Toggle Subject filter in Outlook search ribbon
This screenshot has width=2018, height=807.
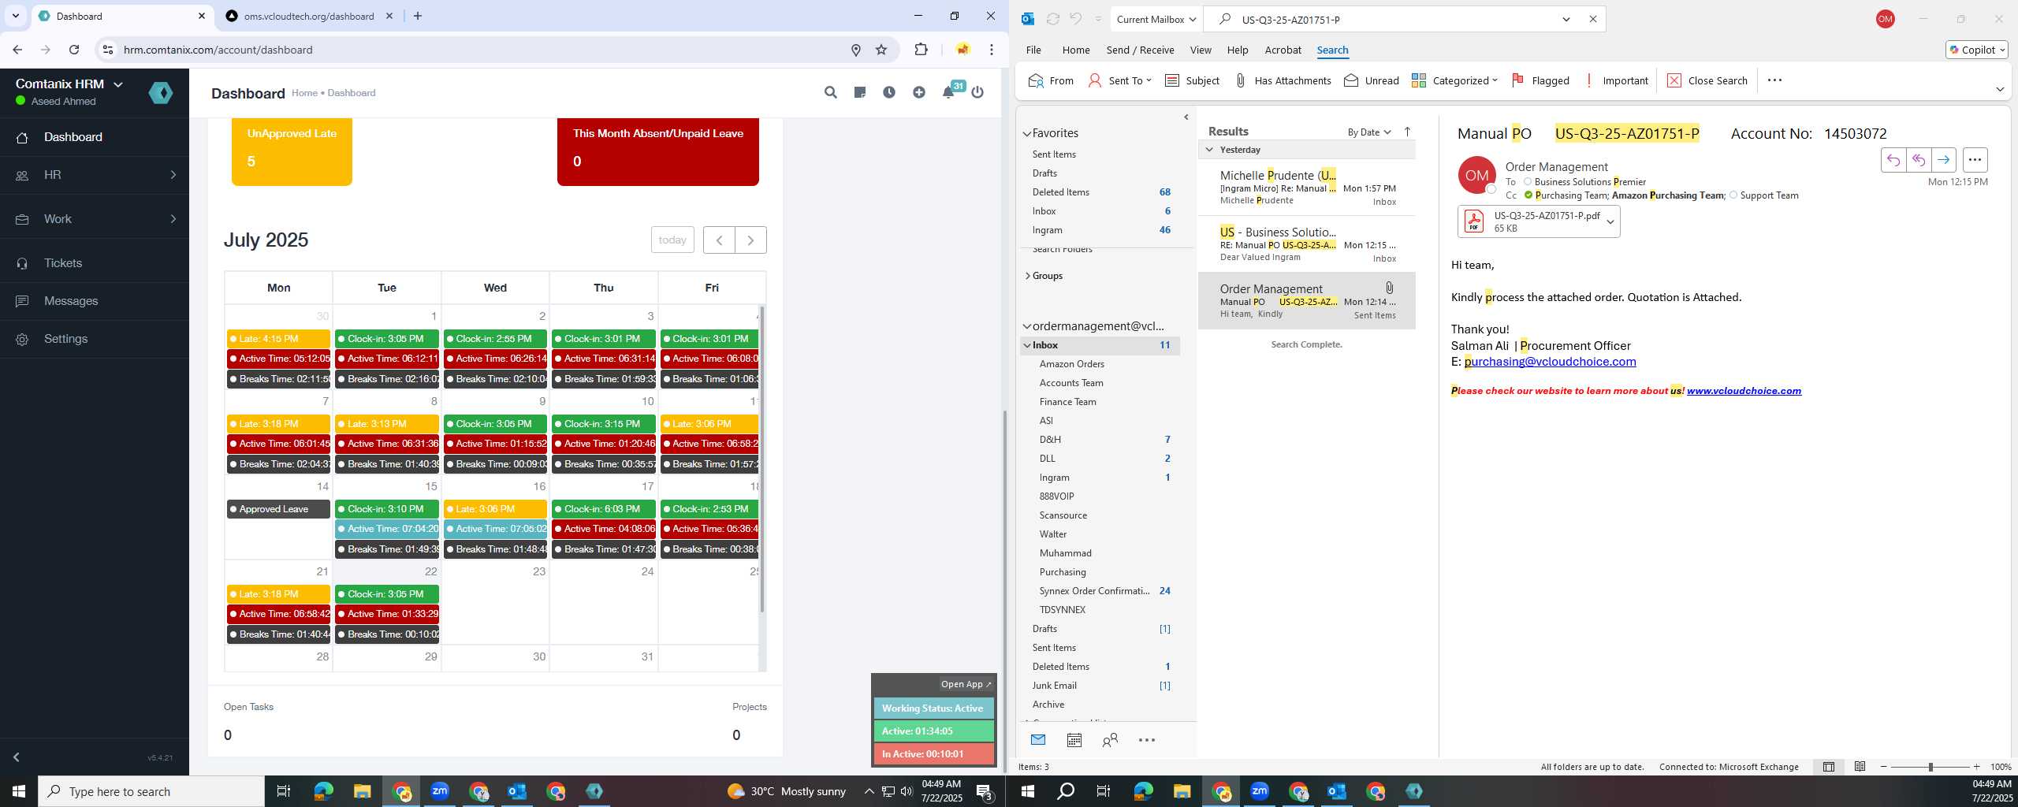tap(1192, 80)
